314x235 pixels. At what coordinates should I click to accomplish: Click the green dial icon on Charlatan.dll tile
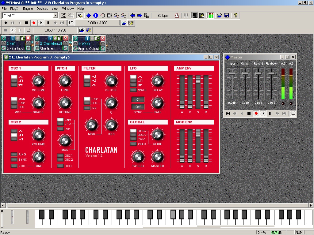pos(55,38)
